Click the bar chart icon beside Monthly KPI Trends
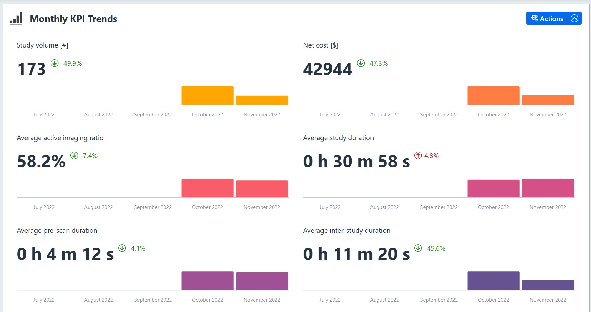This screenshot has height=312, width=591. [x=16, y=18]
